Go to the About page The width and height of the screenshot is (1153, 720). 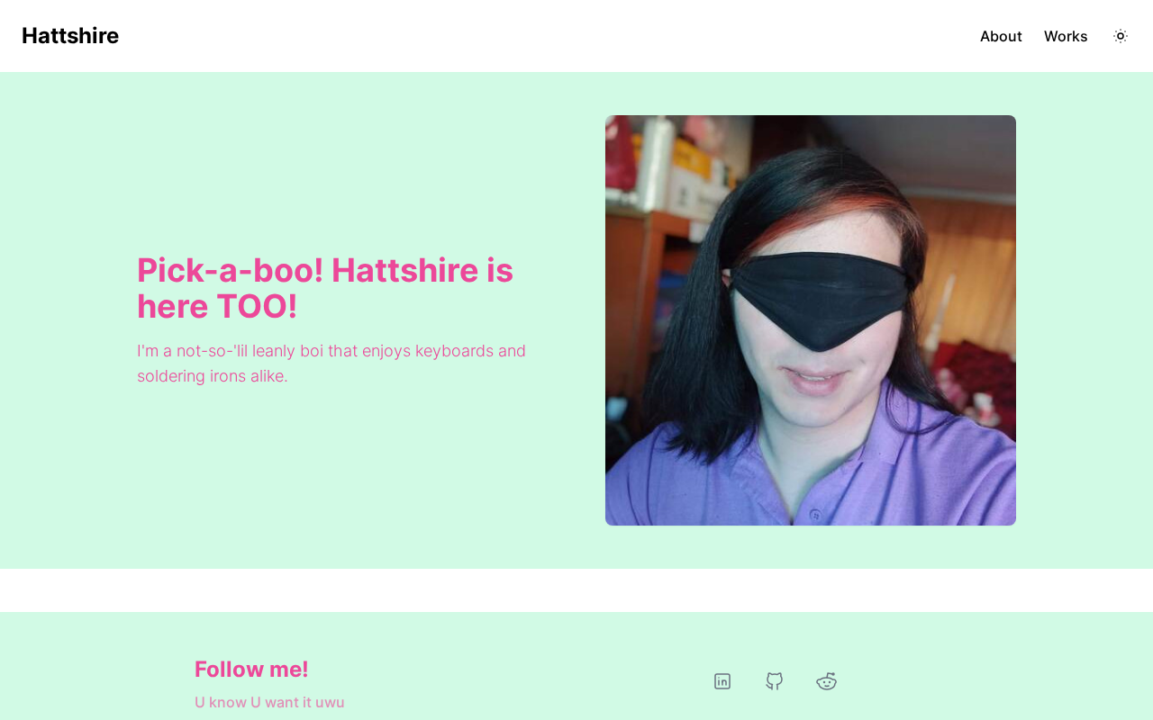pos(1001,36)
